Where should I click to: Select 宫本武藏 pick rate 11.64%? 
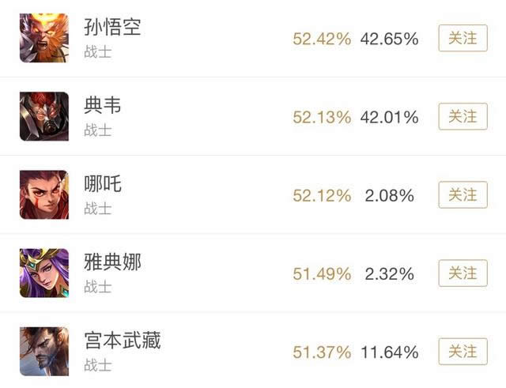(x=389, y=352)
